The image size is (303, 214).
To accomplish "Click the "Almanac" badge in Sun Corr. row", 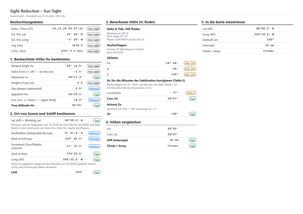I will pos(94,100).
